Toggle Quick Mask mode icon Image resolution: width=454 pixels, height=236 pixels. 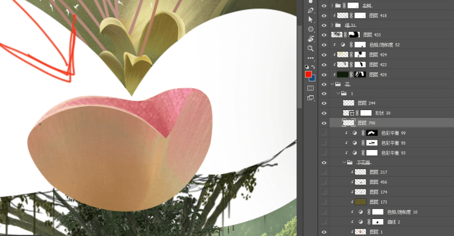pyautogui.click(x=311, y=88)
